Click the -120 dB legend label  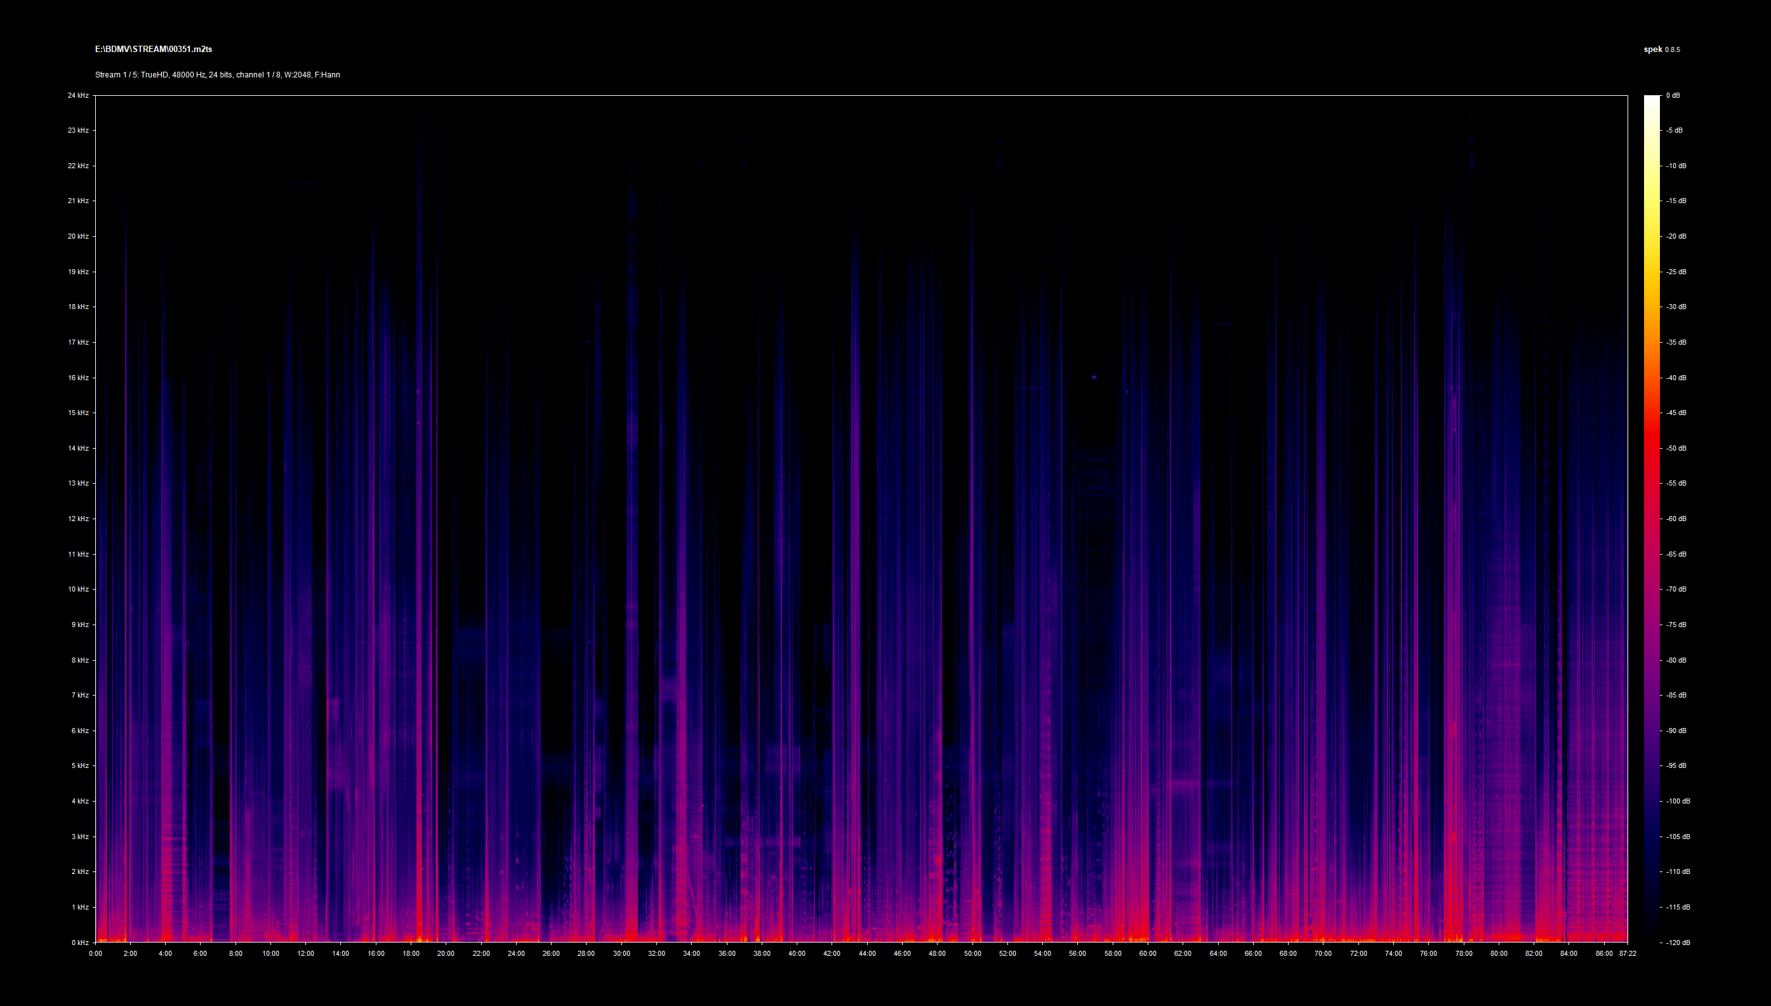[1678, 943]
